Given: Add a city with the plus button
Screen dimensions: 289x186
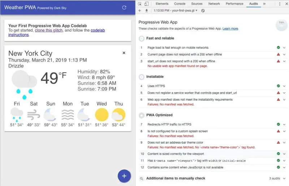Looking at the screenshot, I should pos(124,176).
